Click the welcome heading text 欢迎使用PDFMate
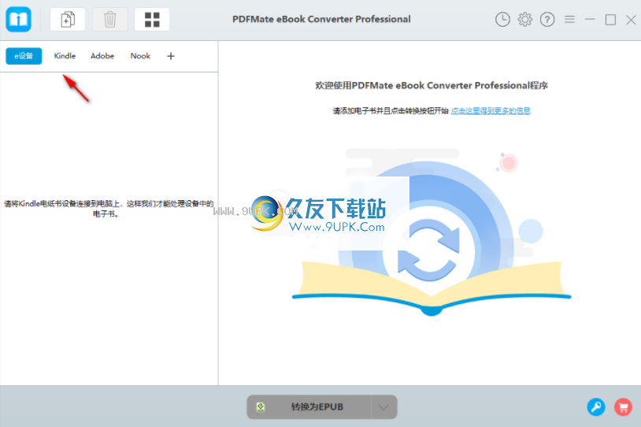The height and width of the screenshot is (427, 641). (432, 86)
